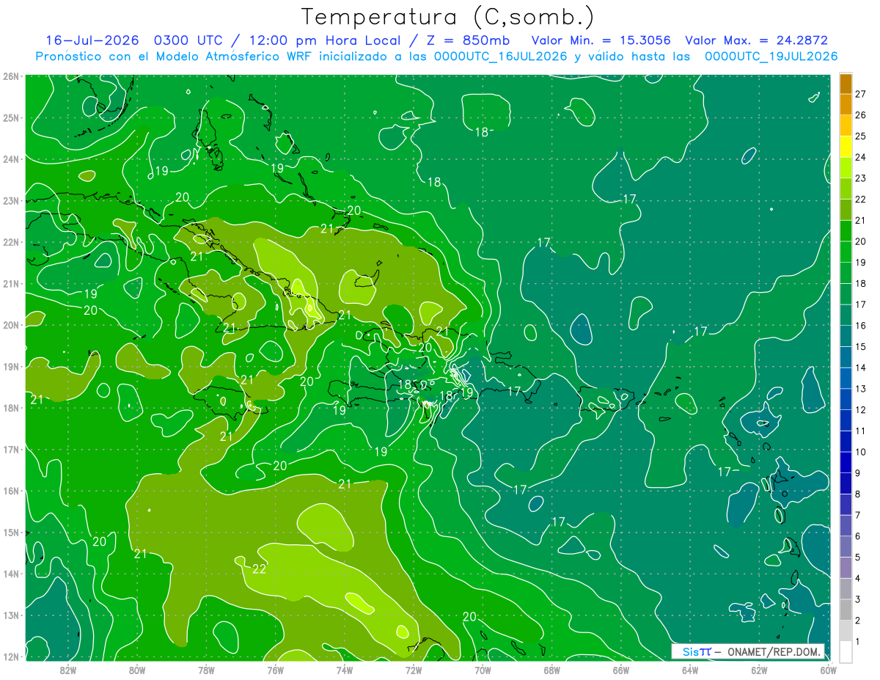Screen dimensions: 880x680
Task: Click the longitude label "66W"
Action: (x=621, y=670)
